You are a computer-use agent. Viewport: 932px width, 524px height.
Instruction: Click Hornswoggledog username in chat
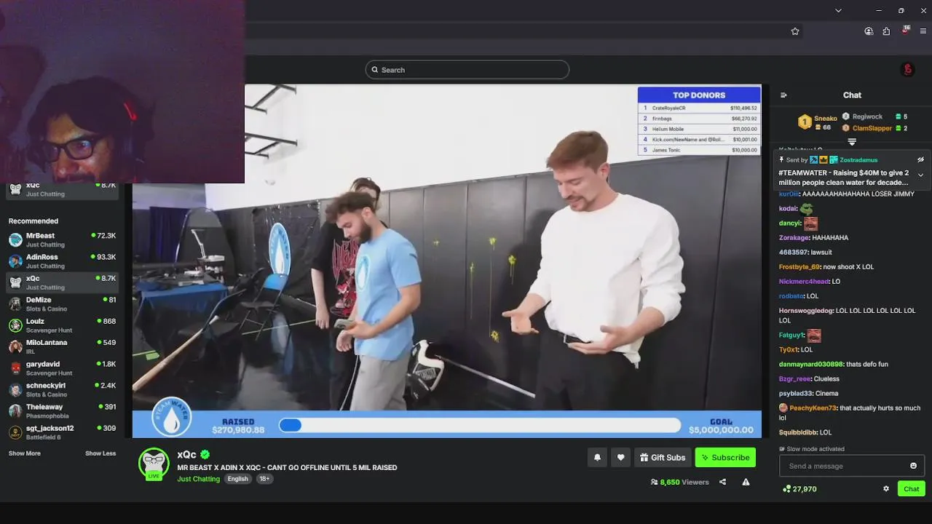click(806, 311)
